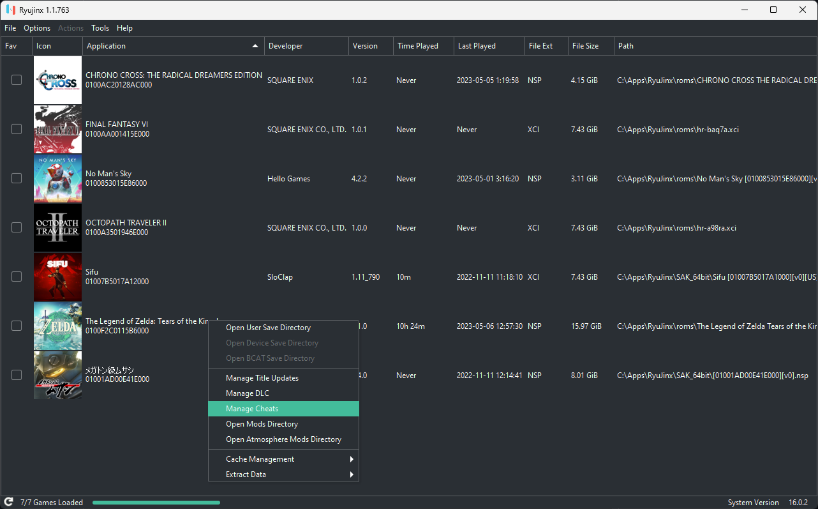The image size is (818, 509).
Task: Select the メガトン級ムサシ game icon
Action: (57, 375)
